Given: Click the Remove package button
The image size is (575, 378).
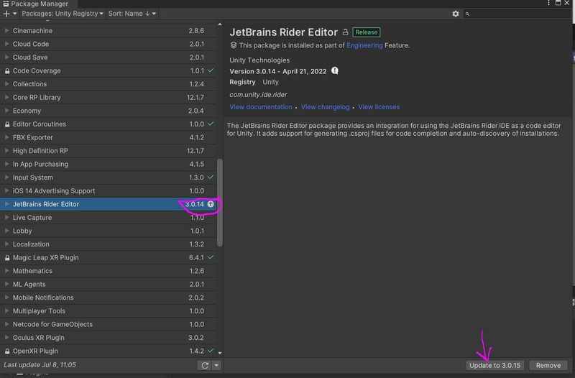Looking at the screenshot, I should [x=548, y=365].
